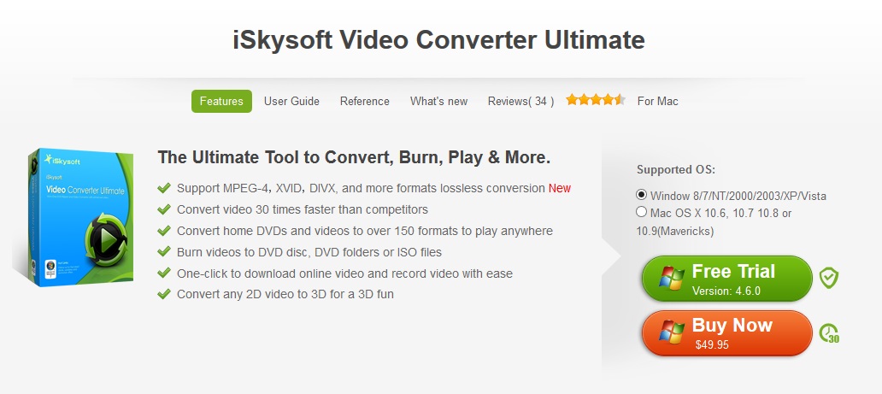Click the five-star rating icons
This screenshot has width=882, height=394.
pos(596,100)
